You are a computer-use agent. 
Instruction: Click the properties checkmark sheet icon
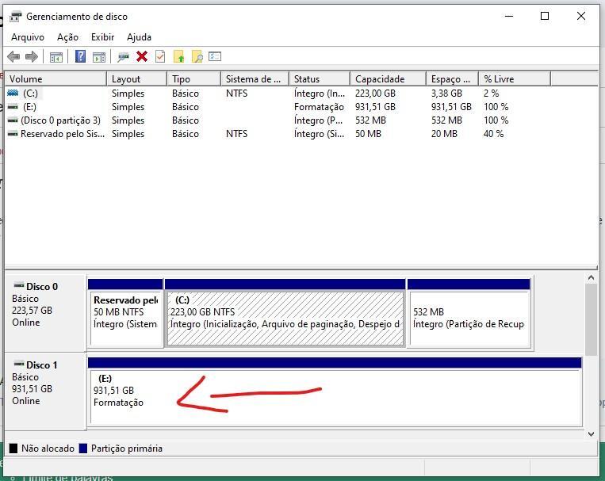(x=160, y=57)
